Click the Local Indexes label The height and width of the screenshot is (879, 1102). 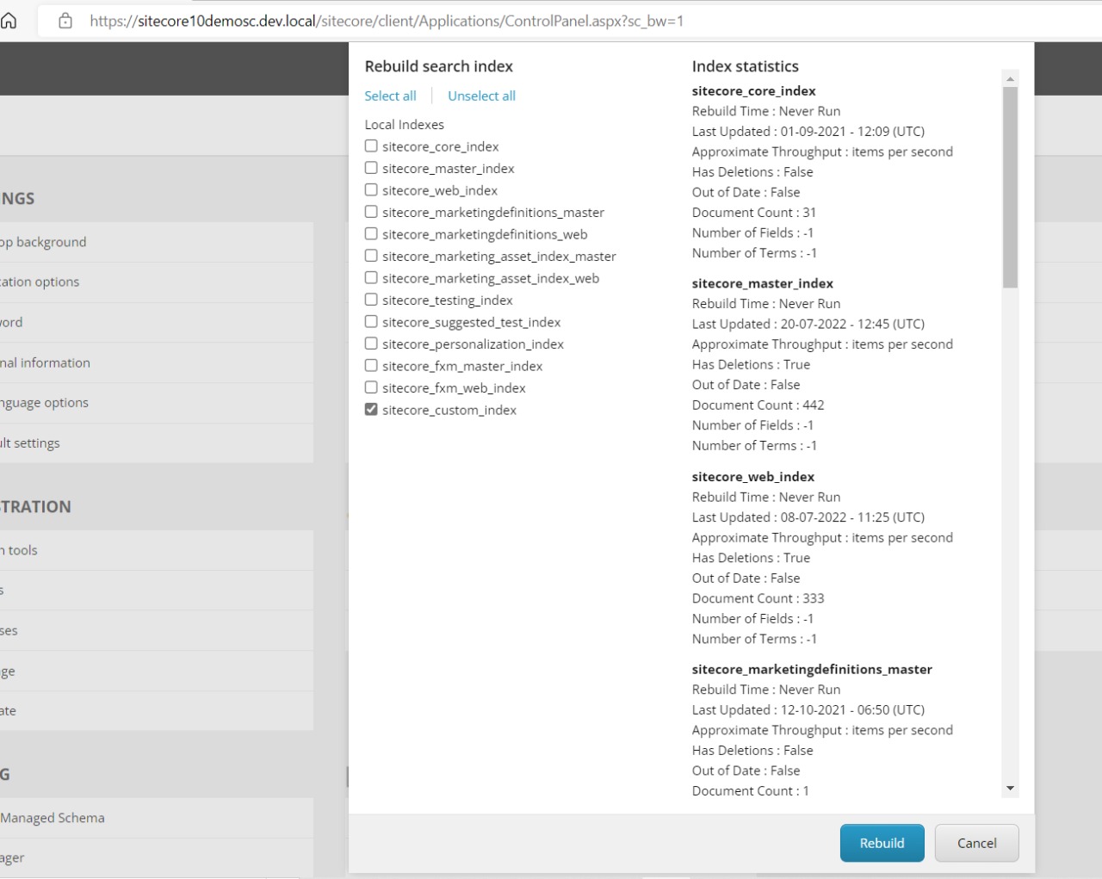[x=404, y=124]
